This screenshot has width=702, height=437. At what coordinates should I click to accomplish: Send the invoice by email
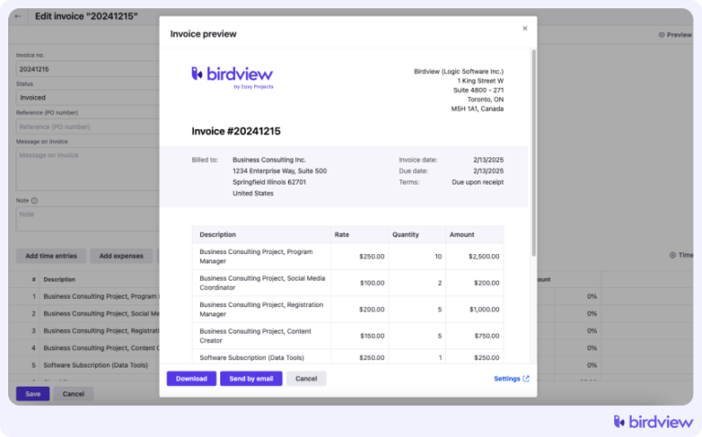click(x=251, y=378)
